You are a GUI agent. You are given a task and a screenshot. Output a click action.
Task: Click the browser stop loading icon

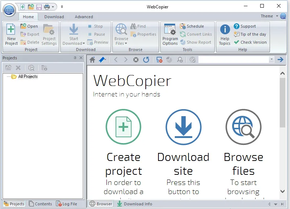pos(136,60)
